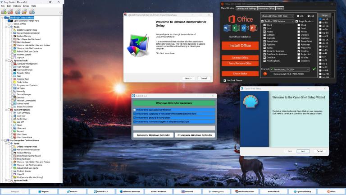Collapse the Turn Off Options tree node
Viewport: 346px width, 195px height.
[6, 110]
